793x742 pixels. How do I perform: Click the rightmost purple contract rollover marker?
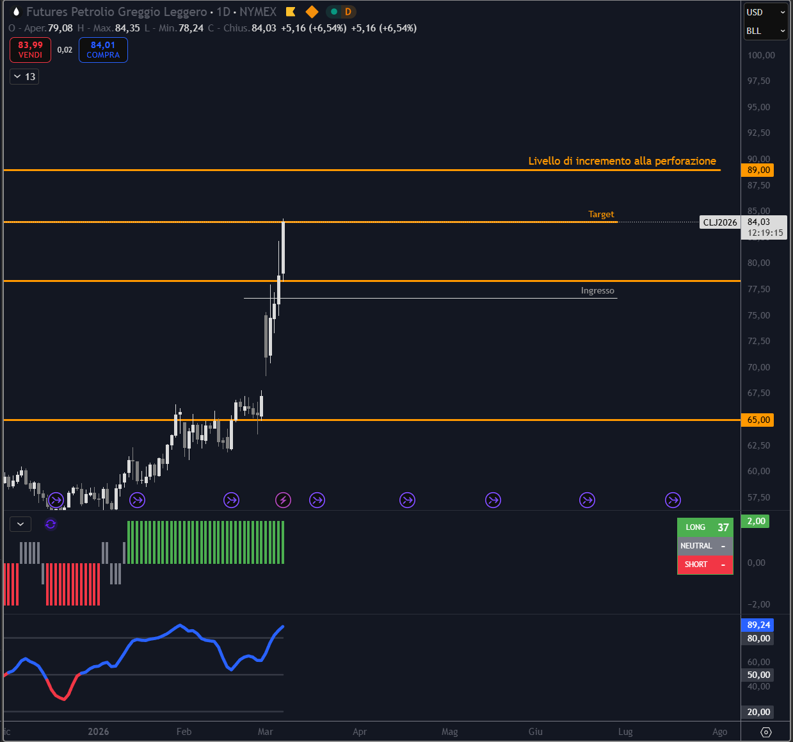(x=673, y=500)
